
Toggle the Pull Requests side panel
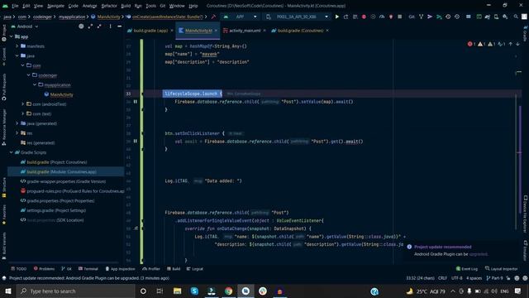(x=3, y=87)
